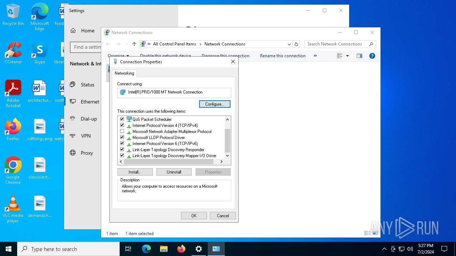The width and height of the screenshot is (456, 256).
Task: Refresh the Network Connections address bar
Action: coord(296,44)
